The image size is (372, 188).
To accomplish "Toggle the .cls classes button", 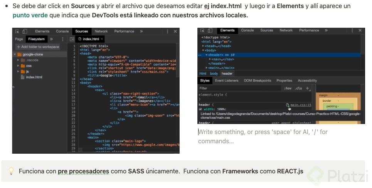I will [298, 88].
